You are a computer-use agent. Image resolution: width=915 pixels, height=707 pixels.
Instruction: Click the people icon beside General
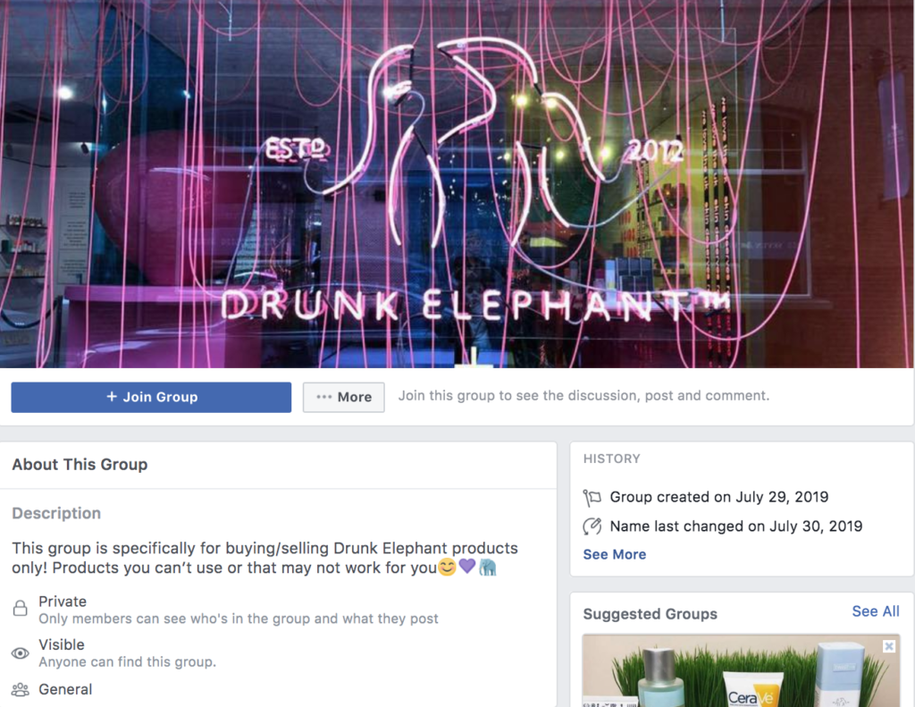coord(21,689)
